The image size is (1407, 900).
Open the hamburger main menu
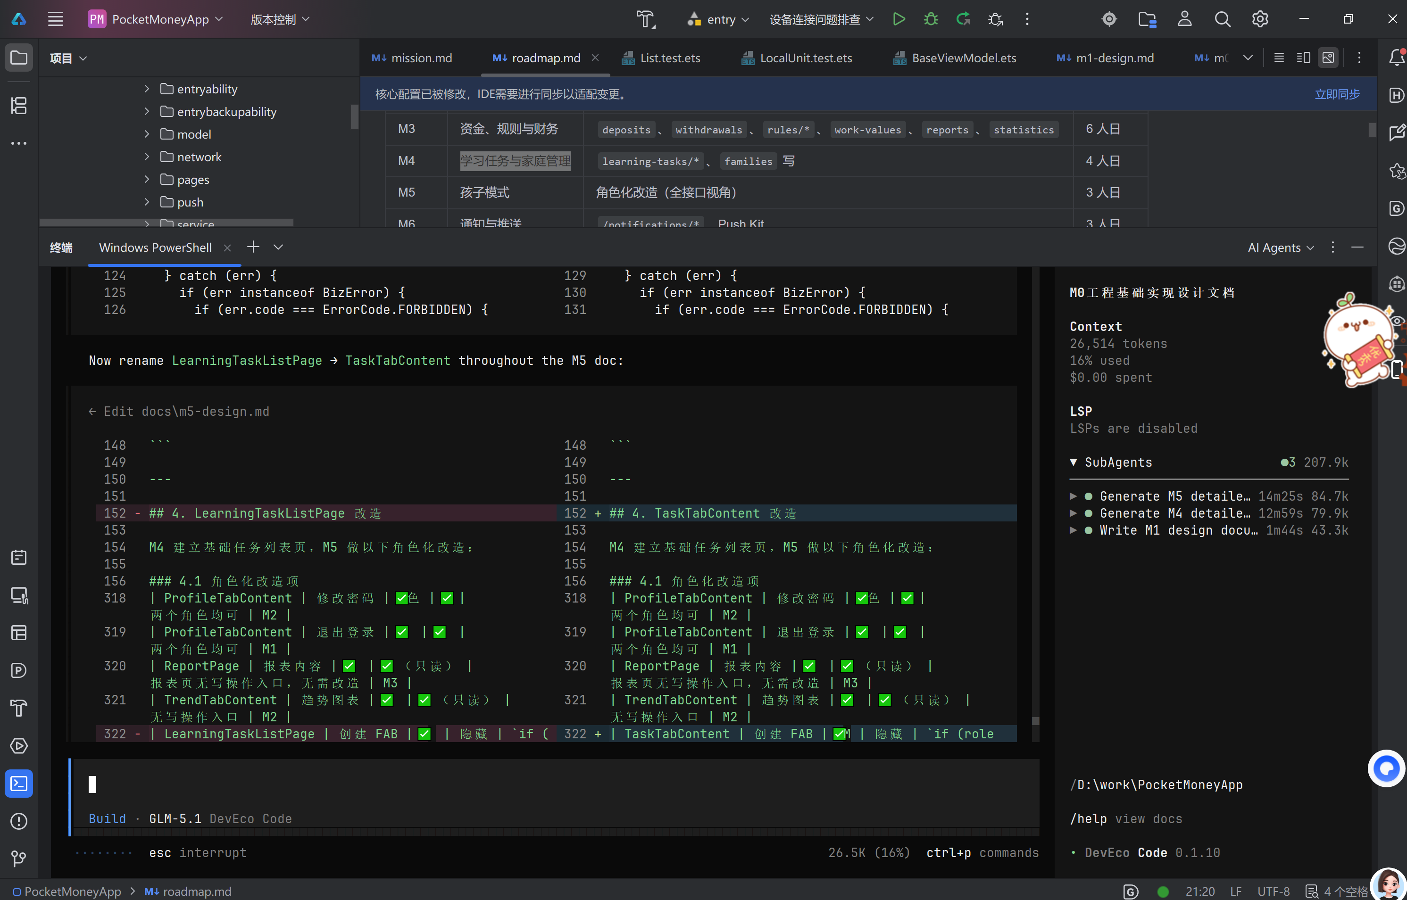(56, 19)
